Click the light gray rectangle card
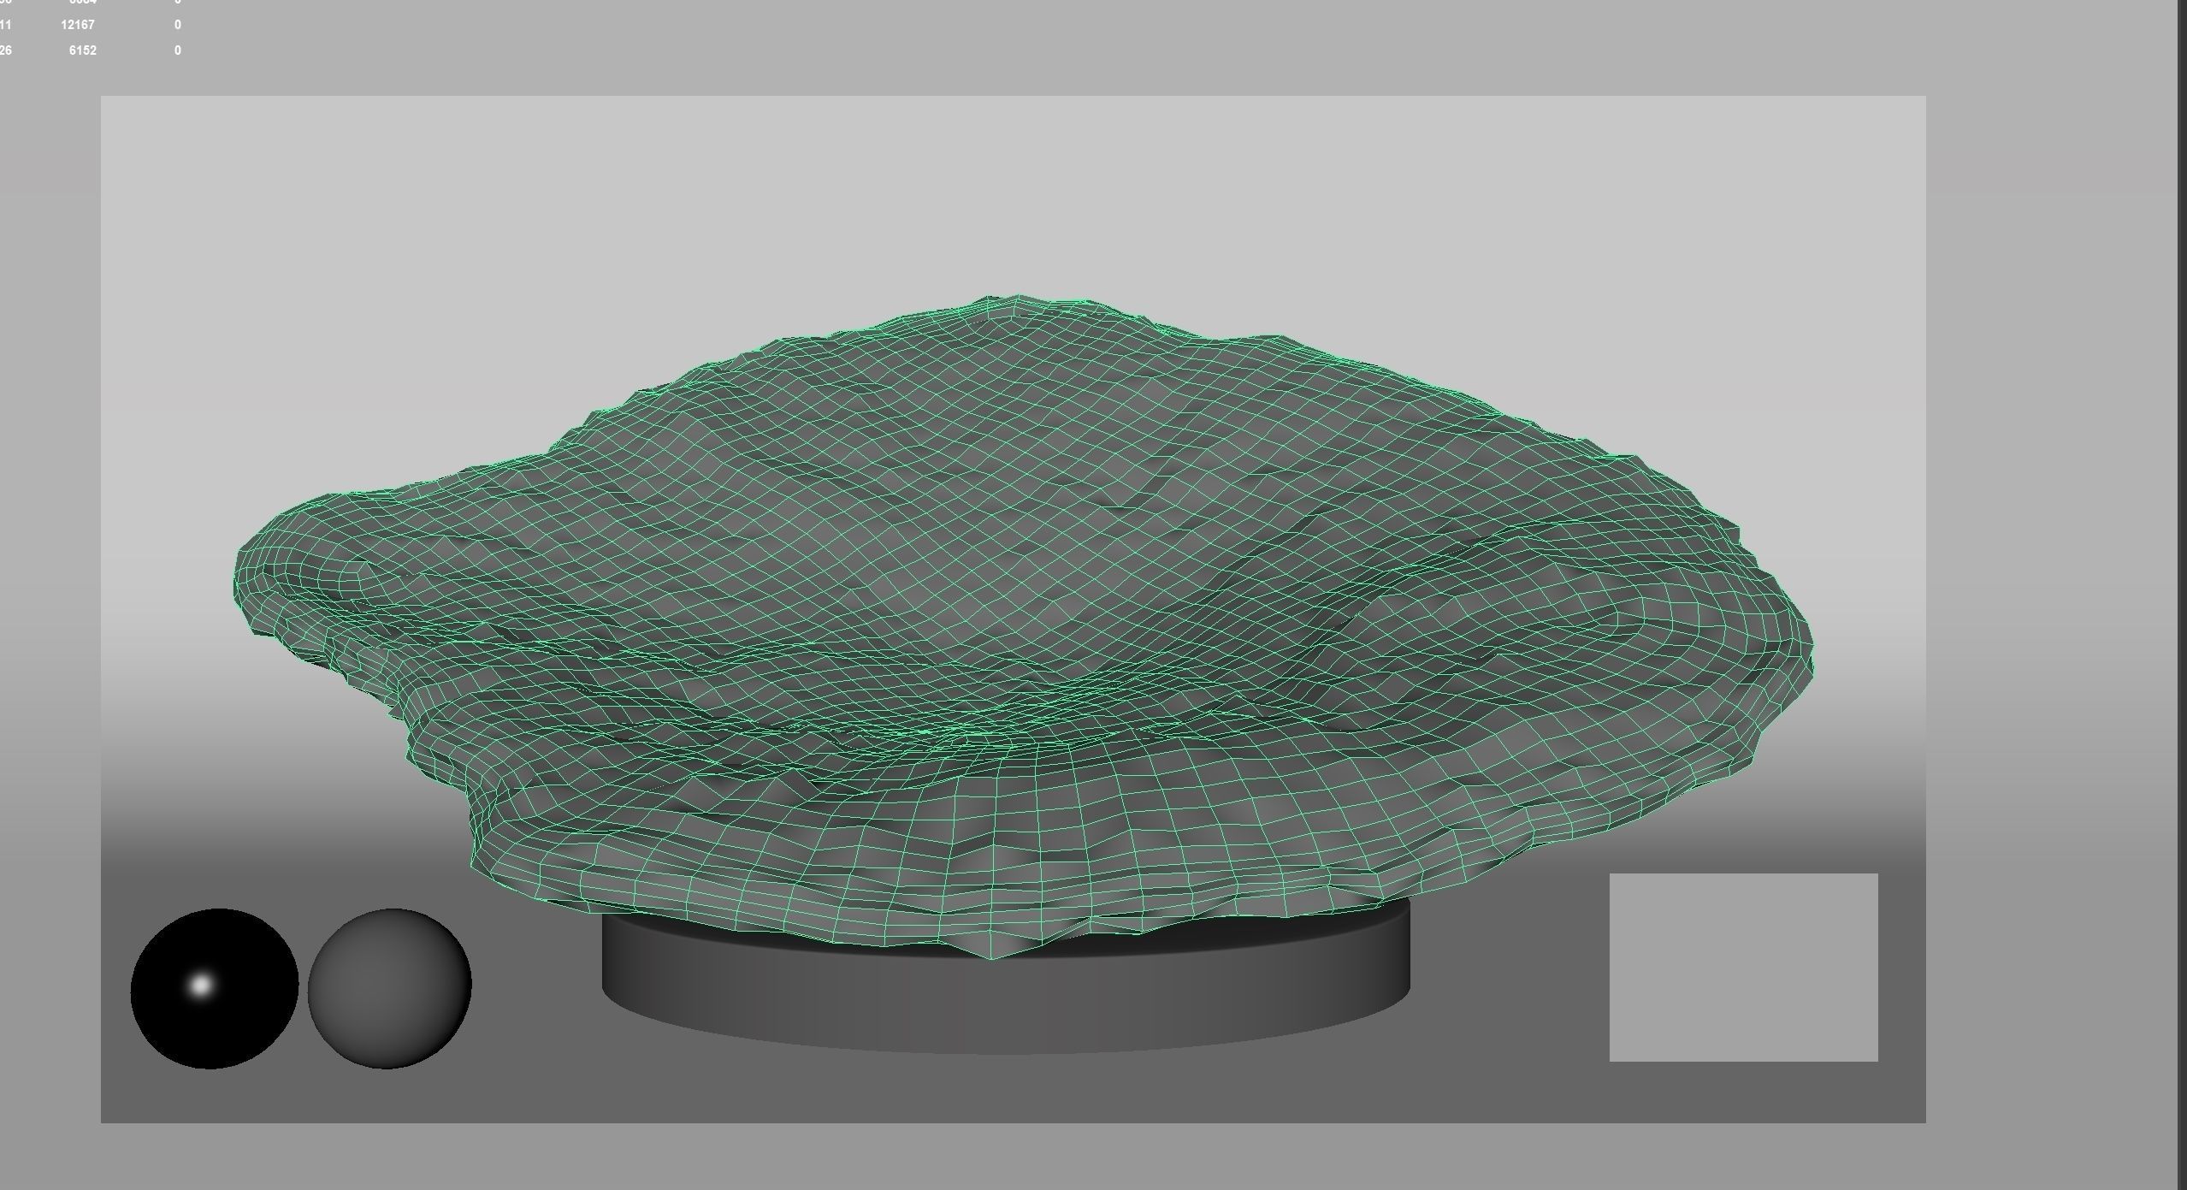 1743,967
